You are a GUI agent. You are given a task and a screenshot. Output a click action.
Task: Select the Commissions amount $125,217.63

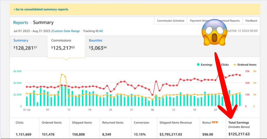coord(63,48)
